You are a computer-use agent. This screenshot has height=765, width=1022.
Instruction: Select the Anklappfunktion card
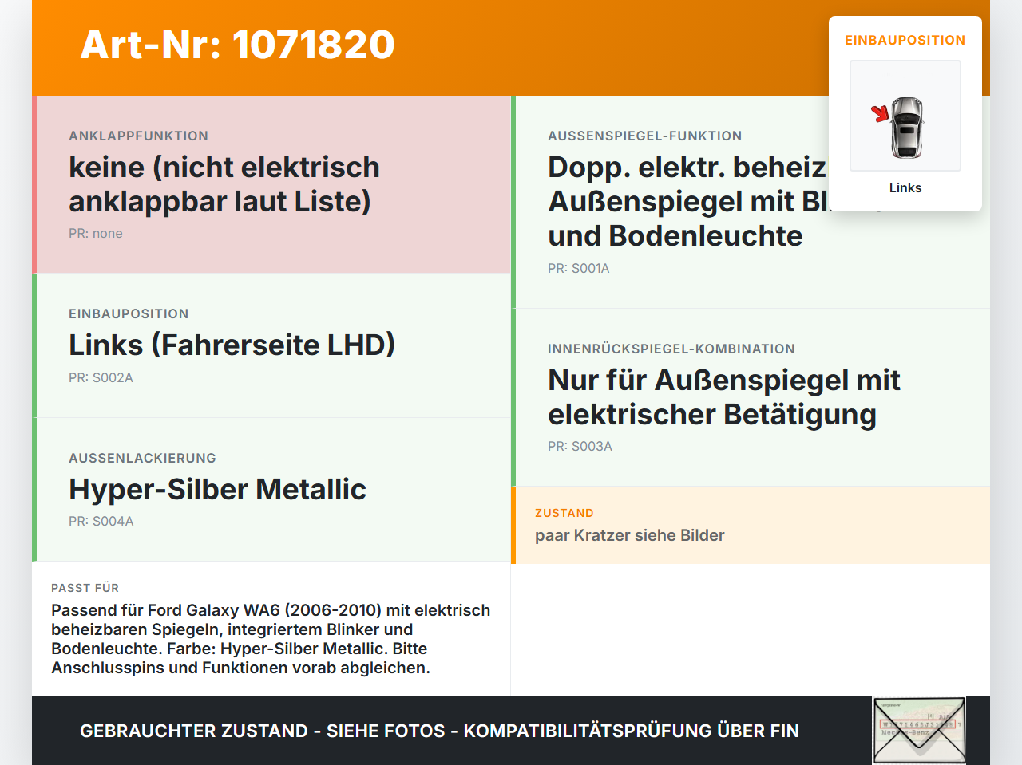[x=271, y=184]
